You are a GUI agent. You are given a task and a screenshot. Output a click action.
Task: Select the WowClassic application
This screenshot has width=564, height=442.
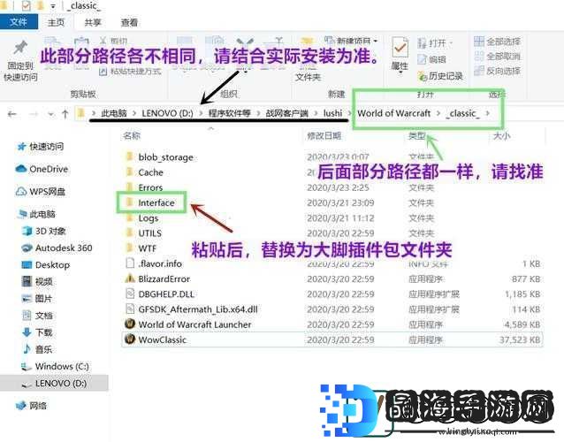(332, 339)
